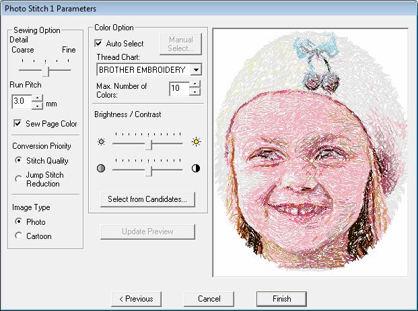Increase Run Pitch with up arrow

tap(37, 98)
